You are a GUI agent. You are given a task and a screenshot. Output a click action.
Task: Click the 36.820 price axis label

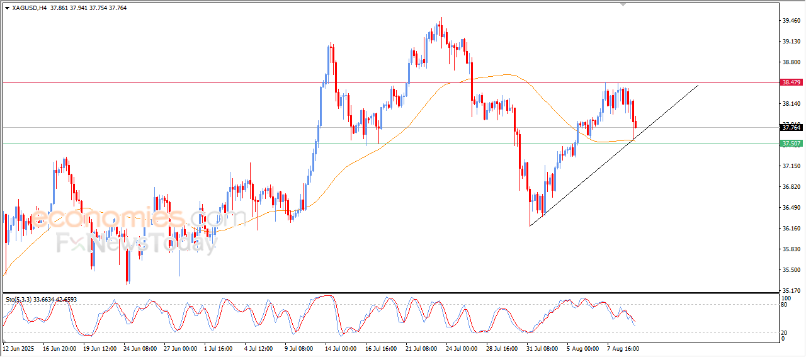click(x=792, y=187)
